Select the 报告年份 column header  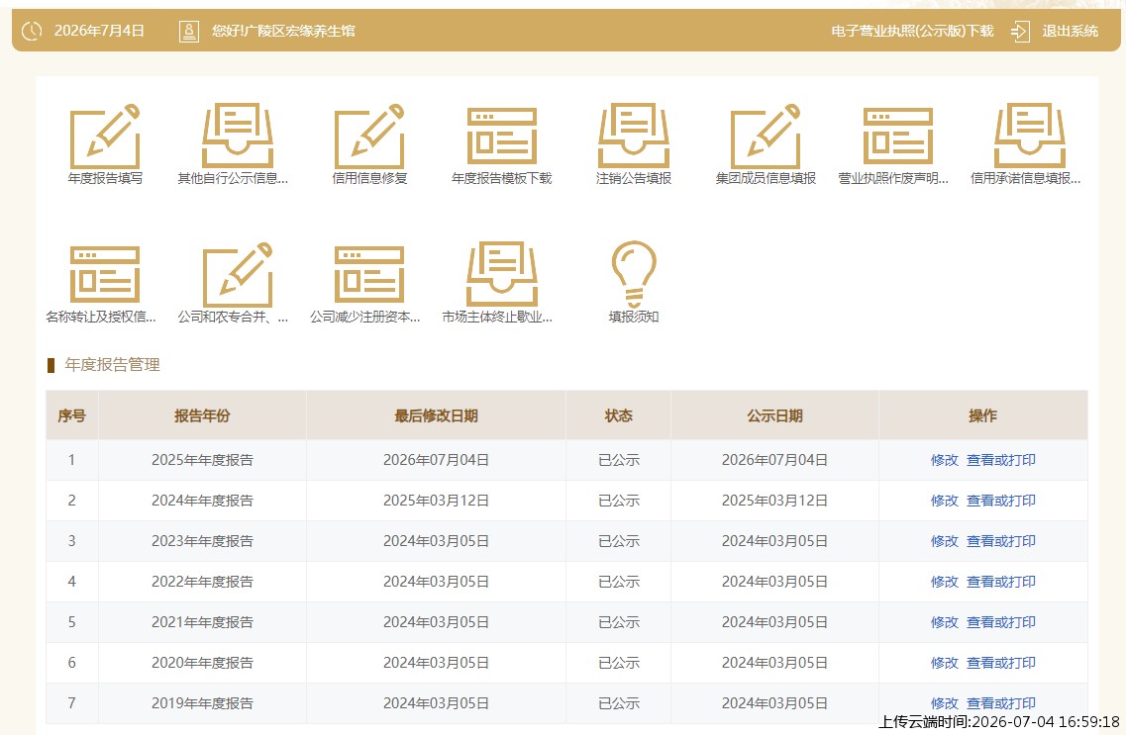coord(202,415)
